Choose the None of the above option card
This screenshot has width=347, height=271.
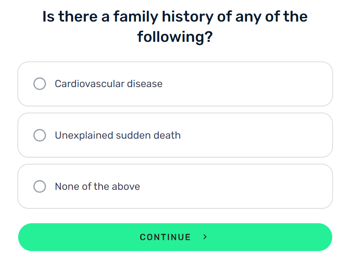[175, 186]
